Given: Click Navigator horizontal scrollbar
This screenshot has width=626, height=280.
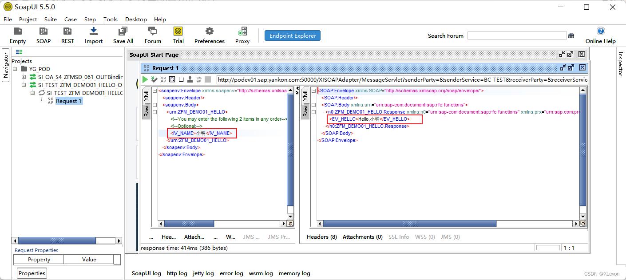Looking at the screenshot, I should (67, 241).
